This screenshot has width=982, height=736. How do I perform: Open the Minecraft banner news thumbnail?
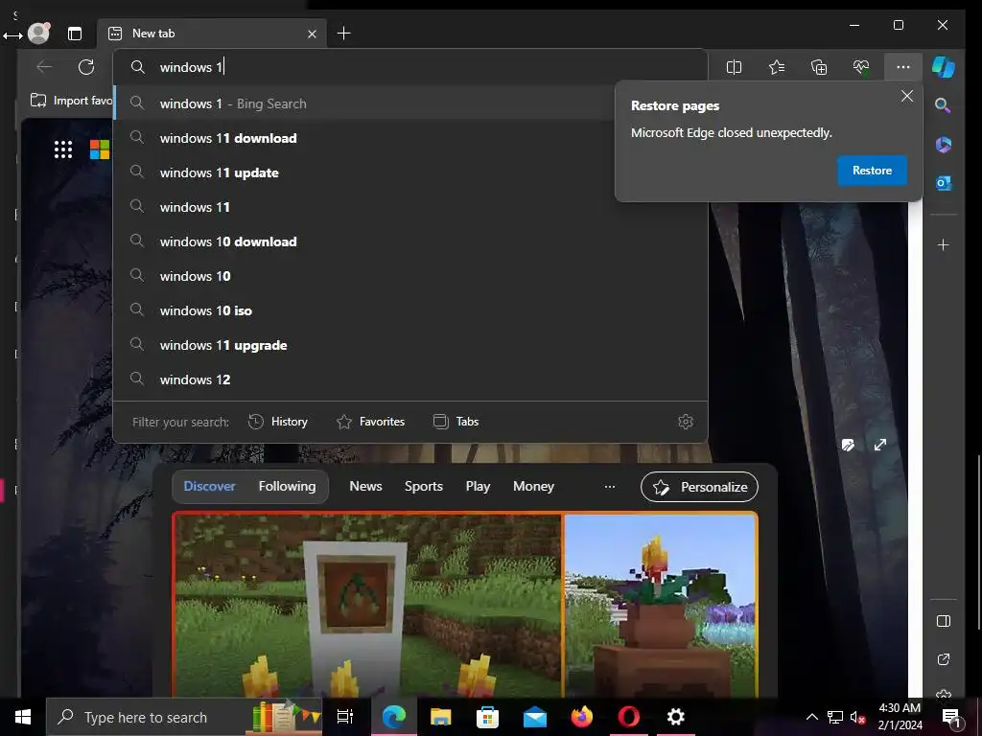(367, 605)
